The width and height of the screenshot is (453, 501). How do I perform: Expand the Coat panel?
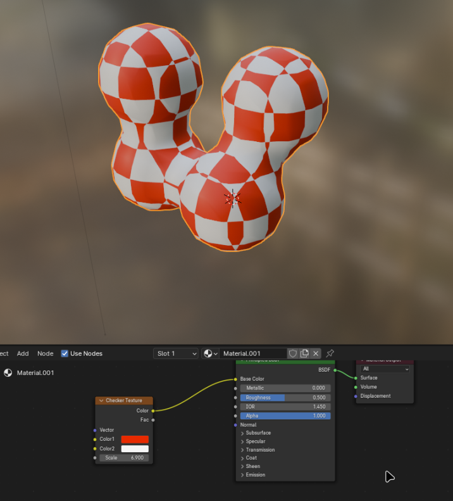click(x=249, y=458)
